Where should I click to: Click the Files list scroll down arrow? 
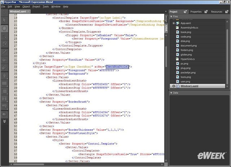click(x=227, y=87)
